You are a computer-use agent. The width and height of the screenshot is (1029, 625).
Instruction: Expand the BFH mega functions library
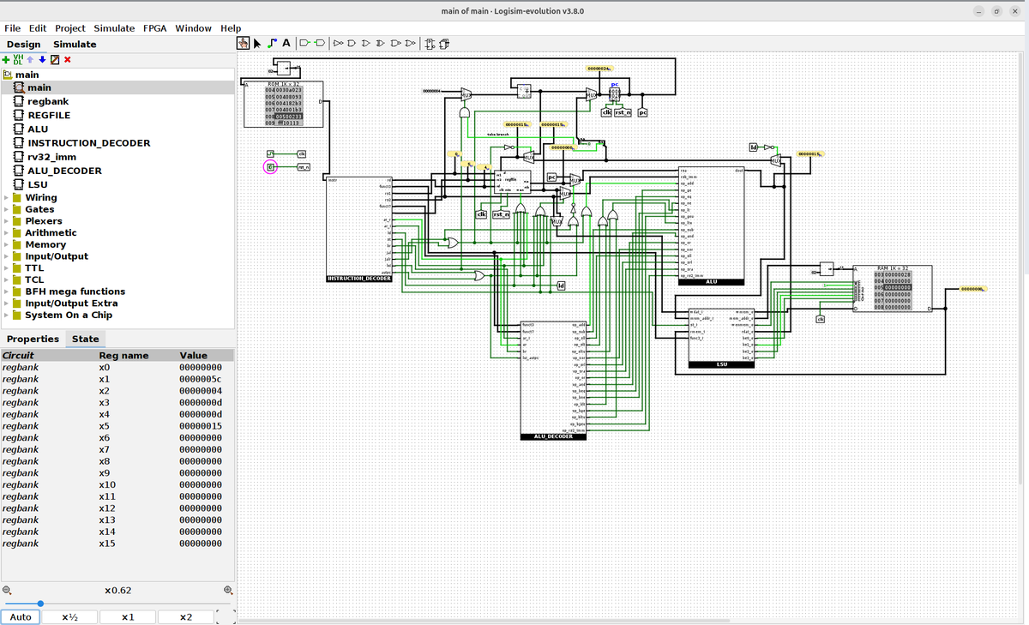7,291
